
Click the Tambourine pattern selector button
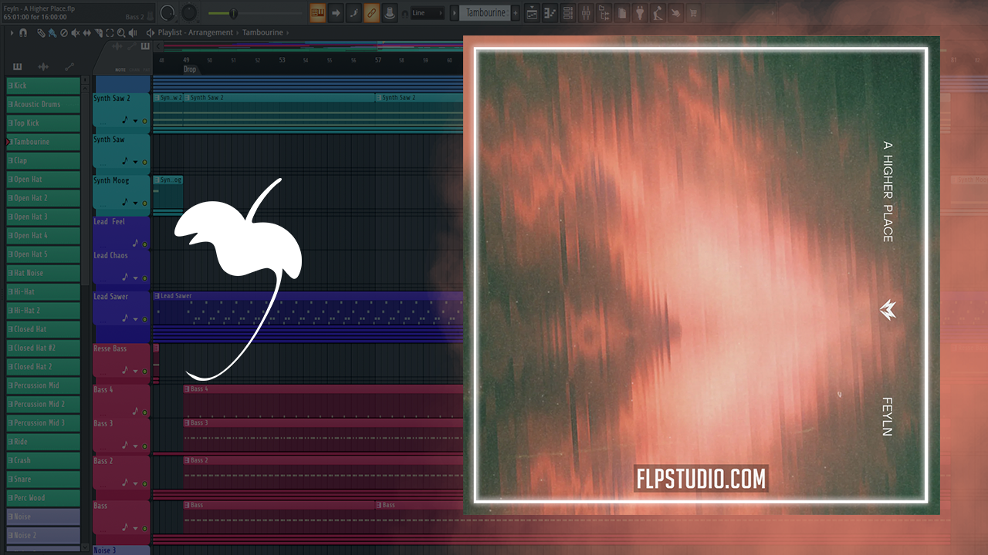(486, 13)
